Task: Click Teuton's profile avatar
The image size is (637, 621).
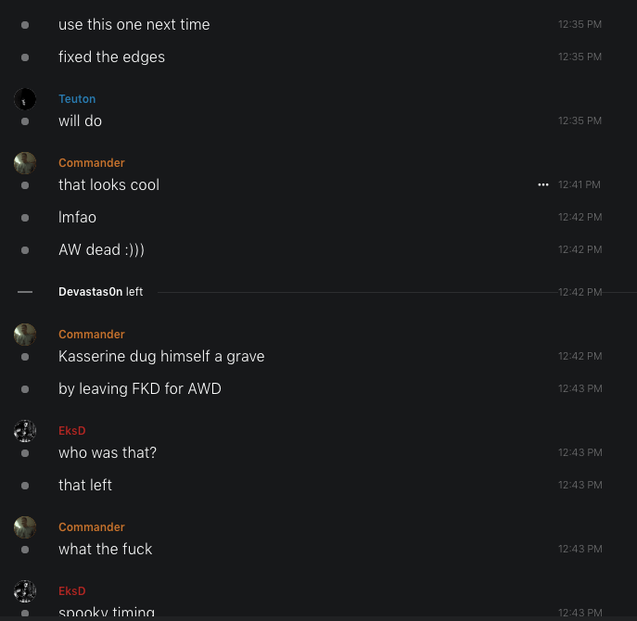Action: (25, 99)
